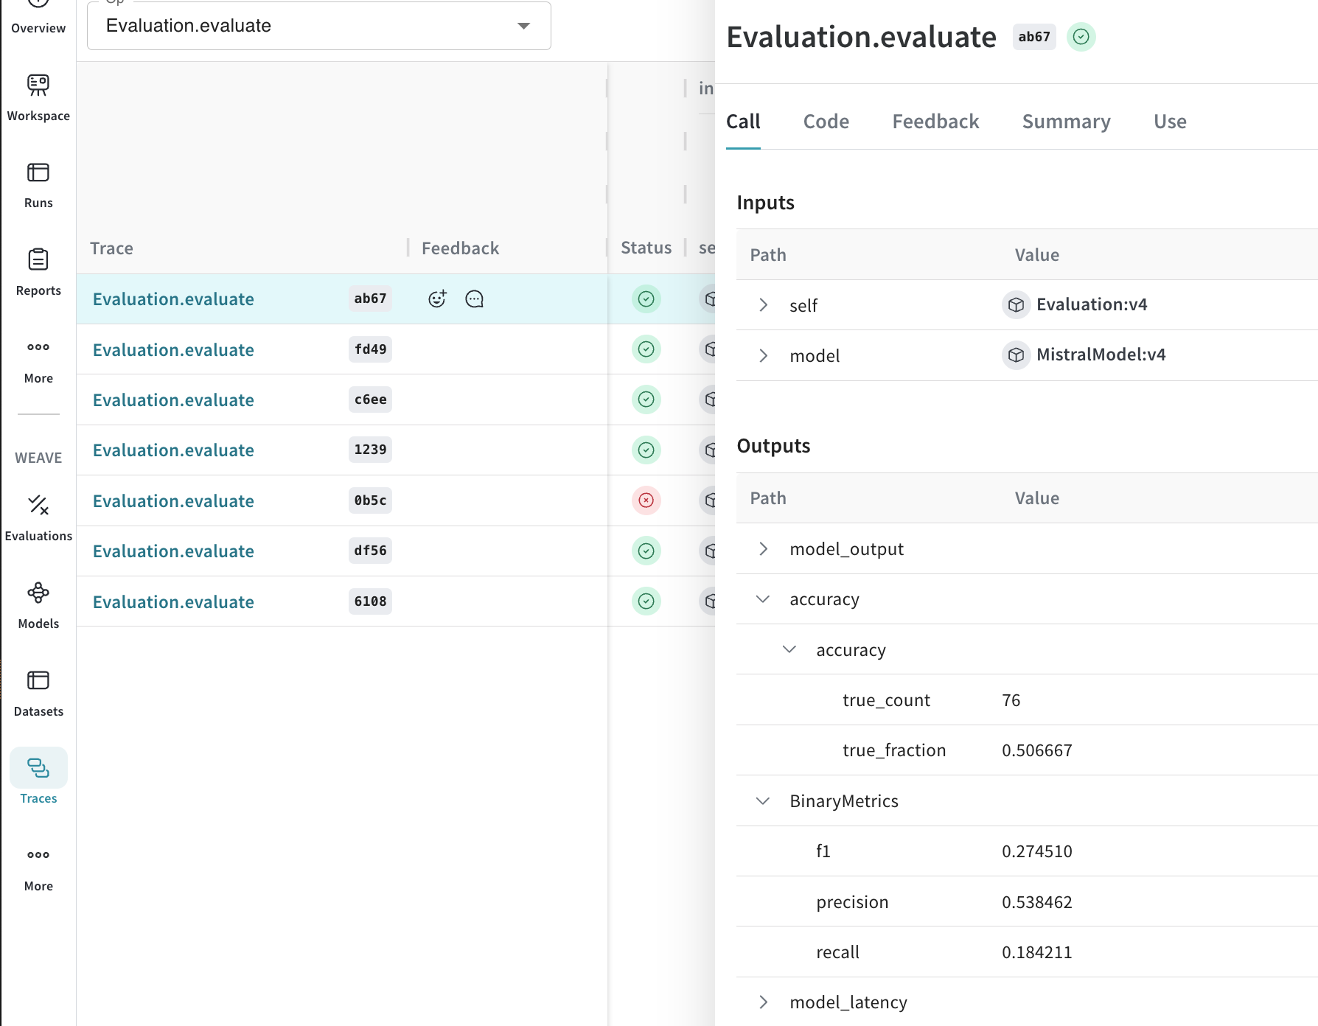Click the ab67 call ID badge in header
Screen dimensions: 1318x1026
coord(1033,37)
